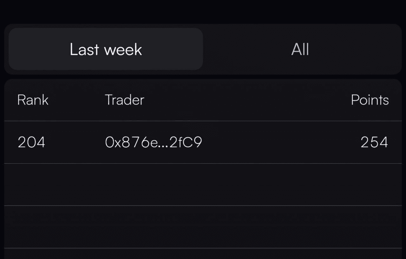Select the first empty row below trader
The image size is (406, 259).
pyautogui.click(x=203, y=185)
